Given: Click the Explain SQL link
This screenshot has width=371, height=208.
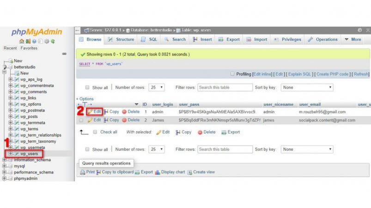Looking at the screenshot, I should tap(299, 74).
